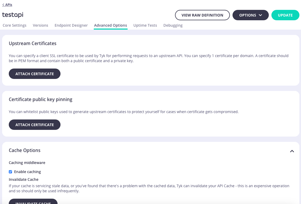
Task: Click the green UPDATE button
Action: click(x=285, y=15)
